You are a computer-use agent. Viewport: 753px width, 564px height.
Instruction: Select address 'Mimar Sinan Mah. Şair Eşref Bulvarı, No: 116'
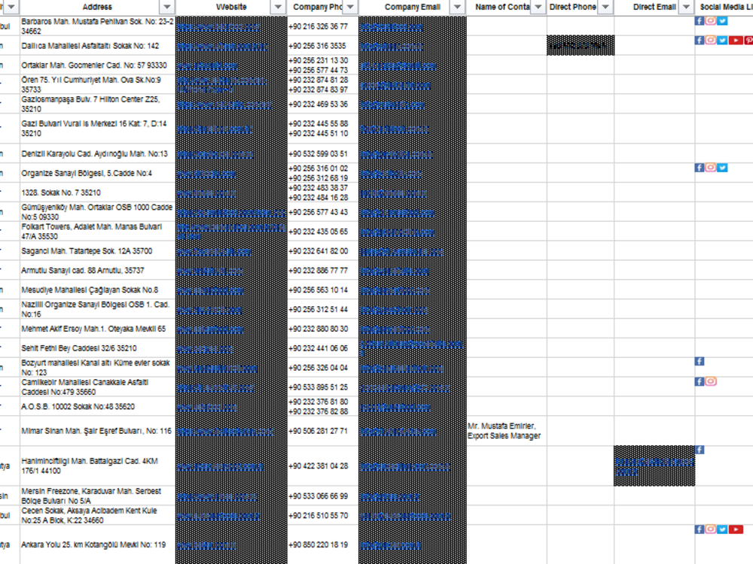point(96,431)
